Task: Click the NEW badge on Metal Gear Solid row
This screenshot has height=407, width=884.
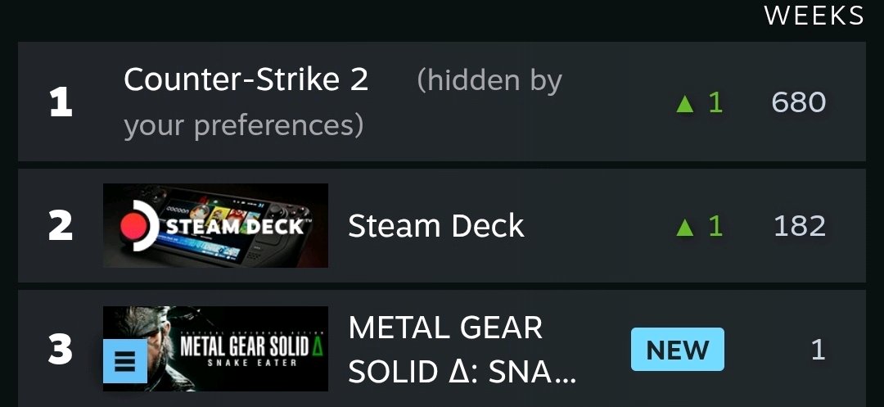Action: 677,350
